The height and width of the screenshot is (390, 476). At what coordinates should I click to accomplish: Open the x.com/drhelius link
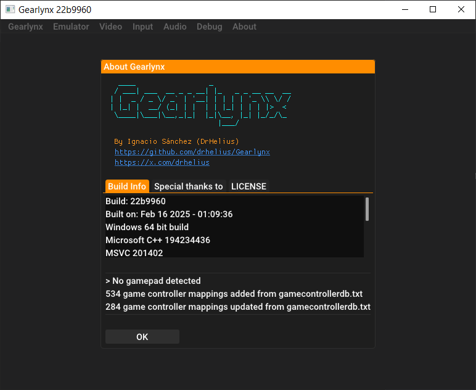click(x=162, y=162)
